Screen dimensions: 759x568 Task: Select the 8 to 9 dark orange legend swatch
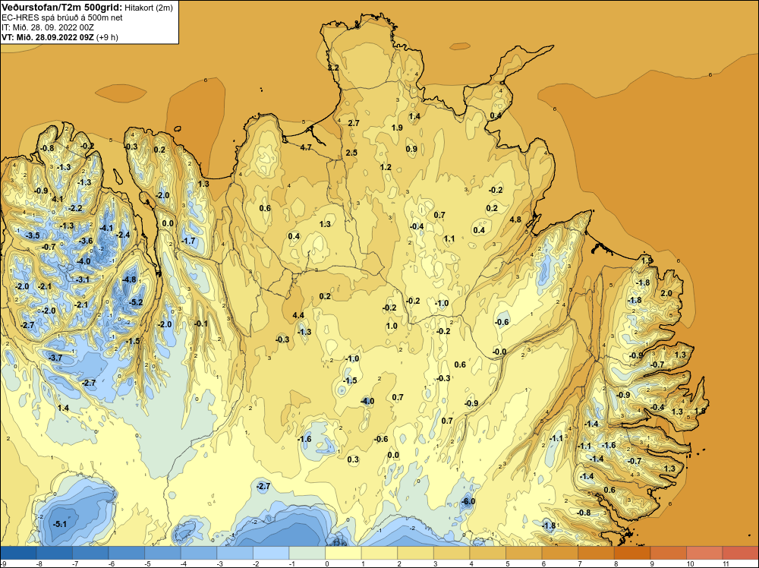tap(632, 553)
